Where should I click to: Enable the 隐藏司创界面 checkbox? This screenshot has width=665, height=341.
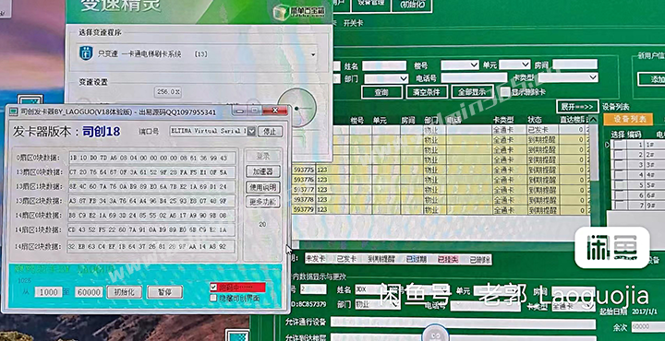pos(213,298)
